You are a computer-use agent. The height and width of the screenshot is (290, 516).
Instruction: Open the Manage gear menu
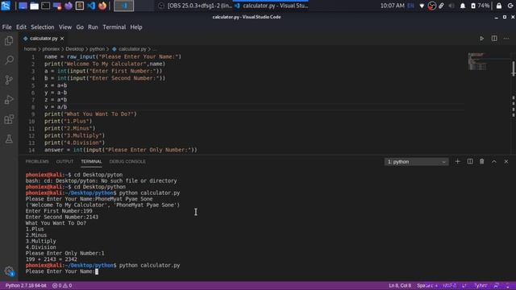(9, 271)
